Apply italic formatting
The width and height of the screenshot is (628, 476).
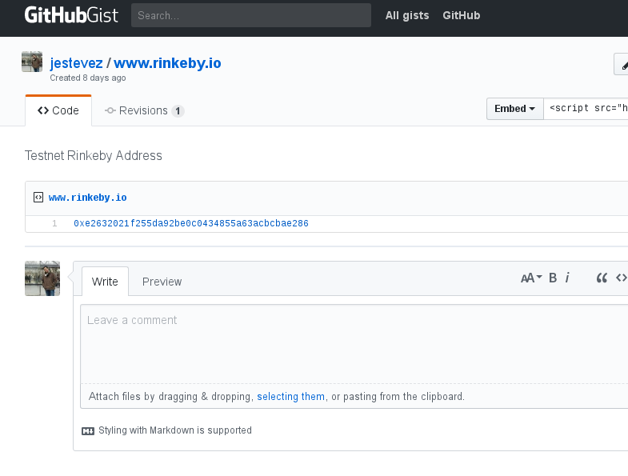(567, 278)
